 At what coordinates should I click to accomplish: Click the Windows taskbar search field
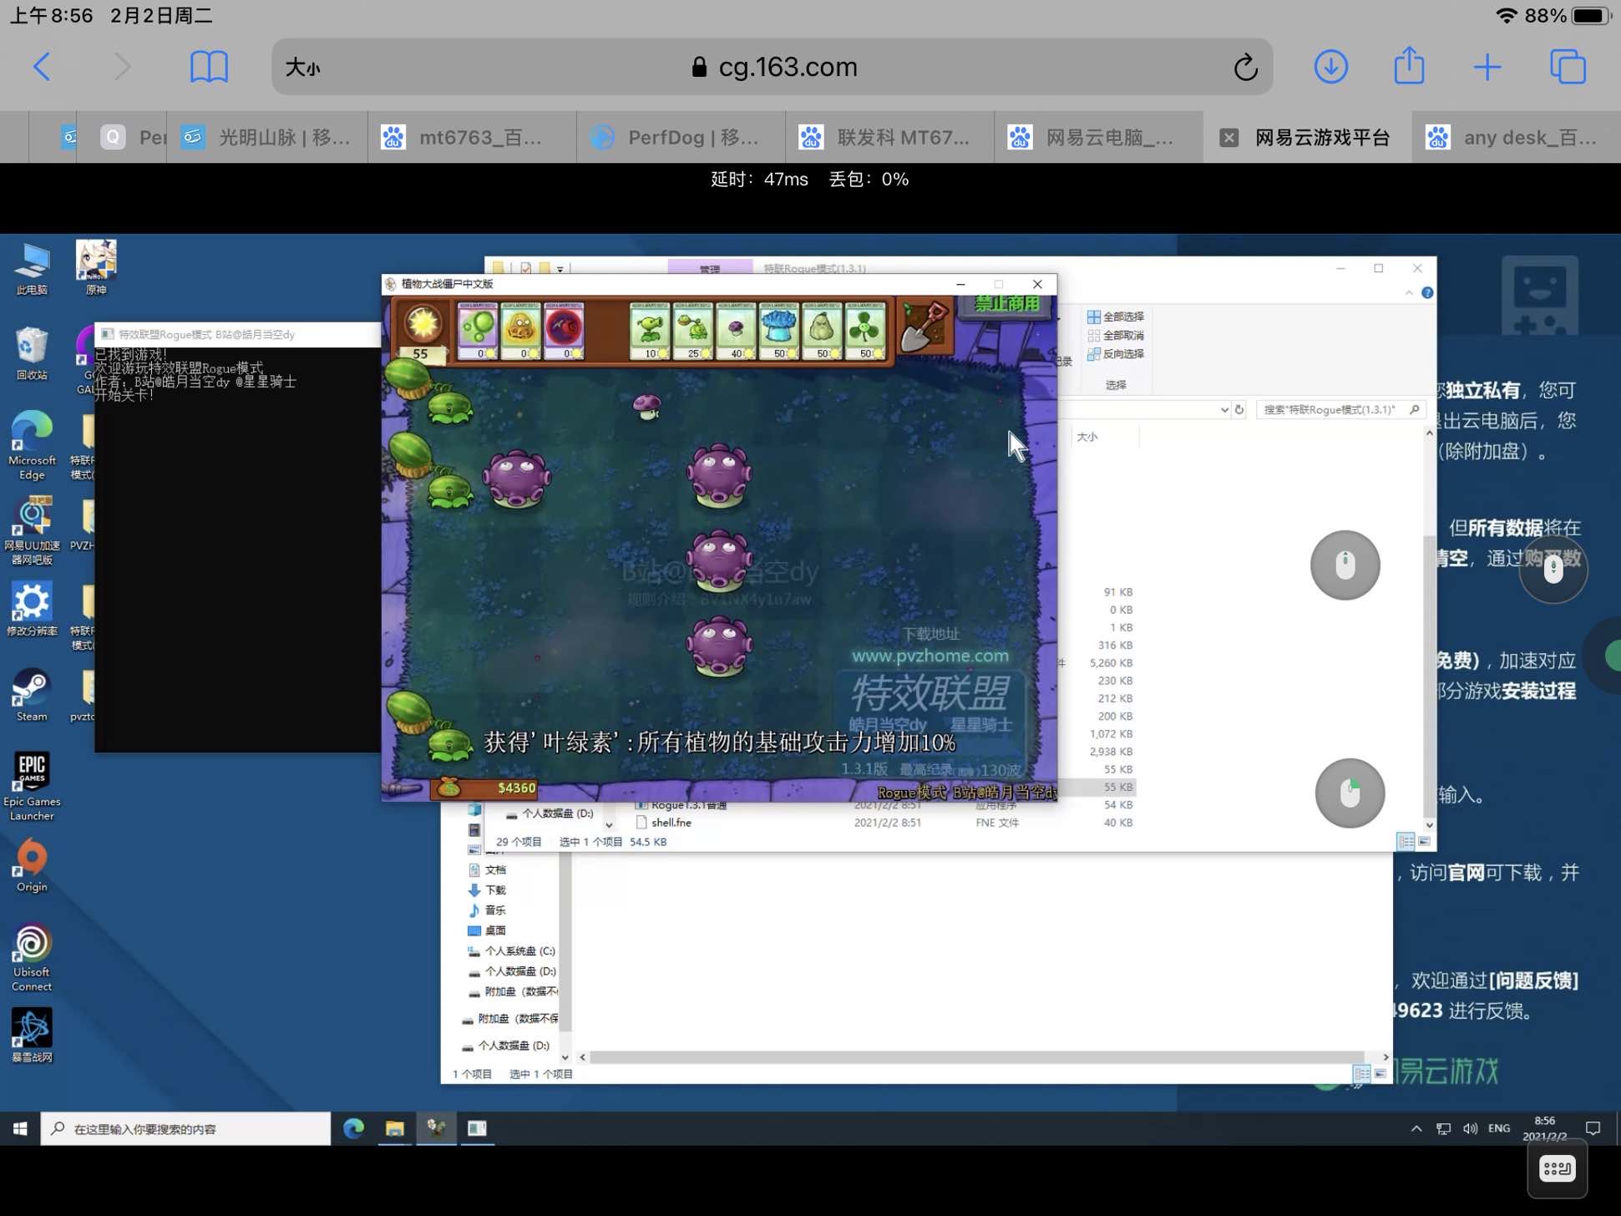tap(185, 1129)
